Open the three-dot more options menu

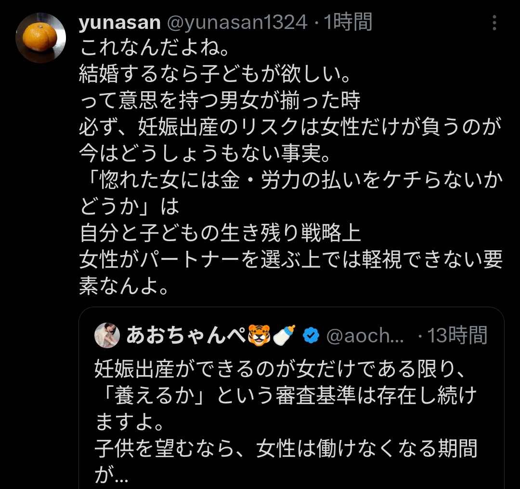494,22
